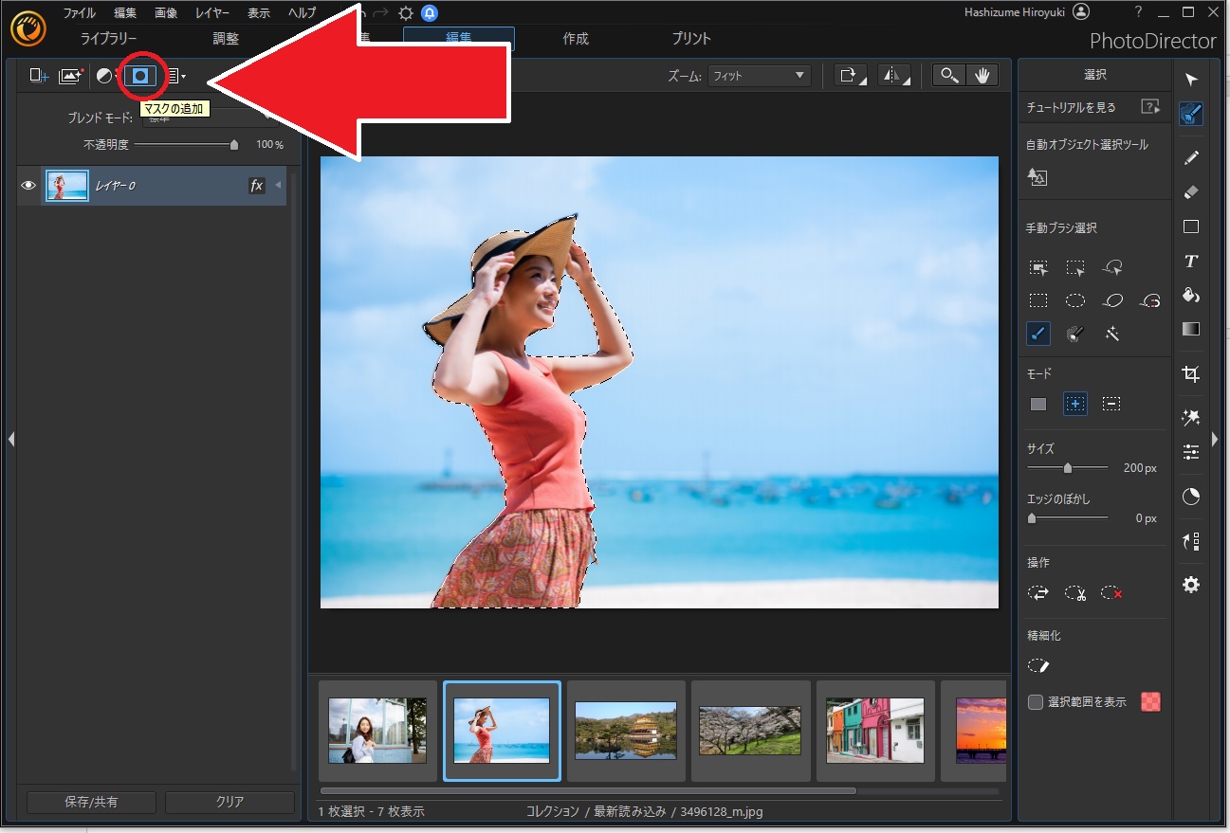Select the Crop tool in right toolbar
The image size is (1230, 833).
tap(1191, 373)
